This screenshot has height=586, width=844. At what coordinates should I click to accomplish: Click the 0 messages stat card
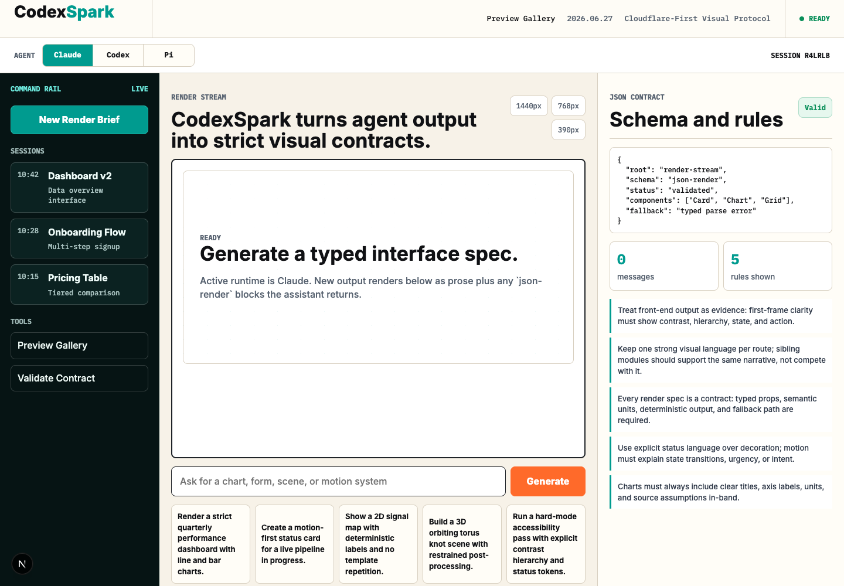point(664,266)
